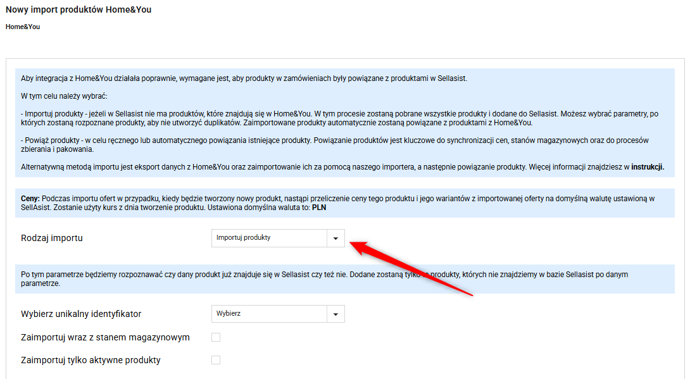The image size is (690, 379).
Task: Open the instrukcji link
Action: pos(648,167)
